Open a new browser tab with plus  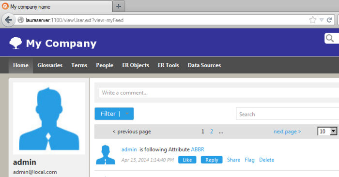[x=119, y=6]
